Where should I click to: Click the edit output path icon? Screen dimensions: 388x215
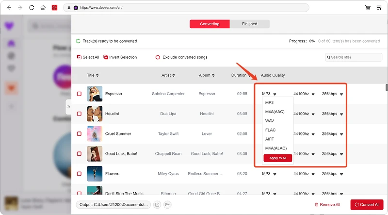coord(157,205)
